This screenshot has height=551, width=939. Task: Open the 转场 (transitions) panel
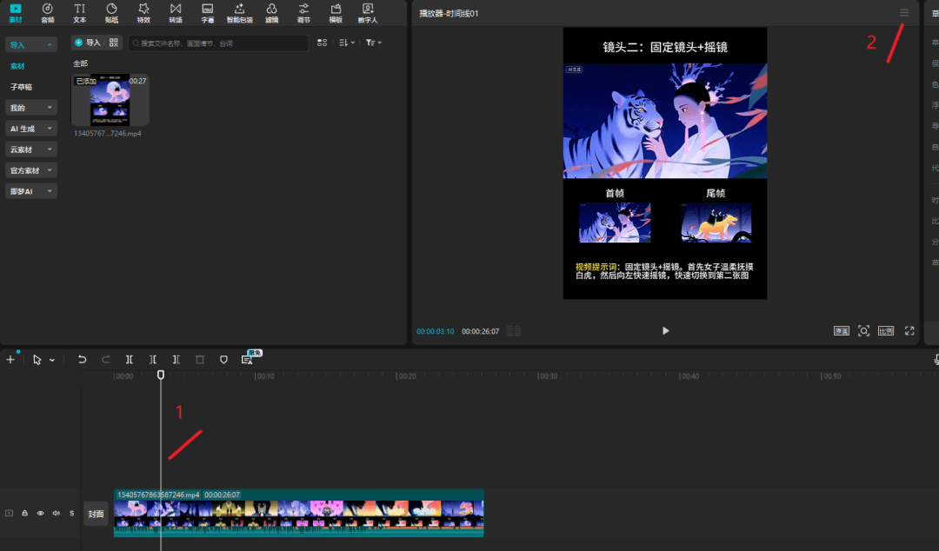pos(176,12)
